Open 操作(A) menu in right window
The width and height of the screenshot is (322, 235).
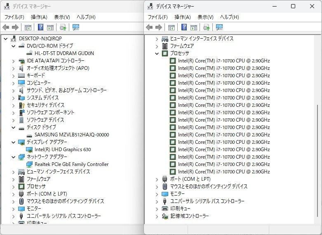tap(183, 17)
